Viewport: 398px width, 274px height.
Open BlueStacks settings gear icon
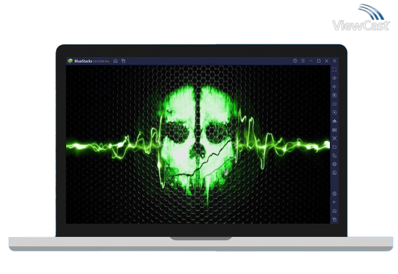335,194
